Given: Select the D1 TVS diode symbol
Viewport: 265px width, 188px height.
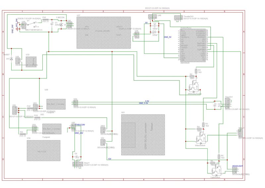Looking at the screenshot, I should (61, 25).
